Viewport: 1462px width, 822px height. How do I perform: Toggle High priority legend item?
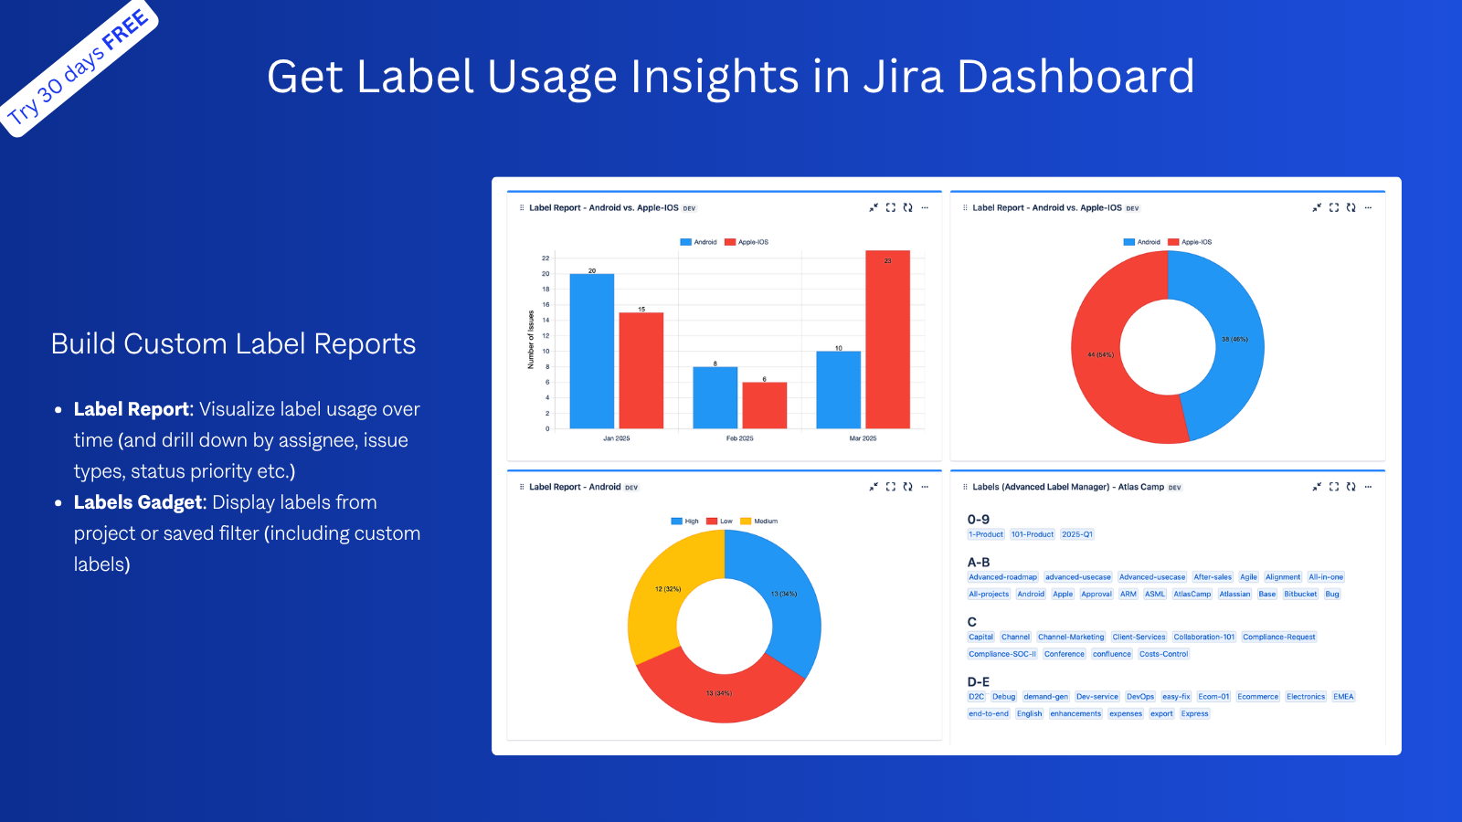click(685, 522)
